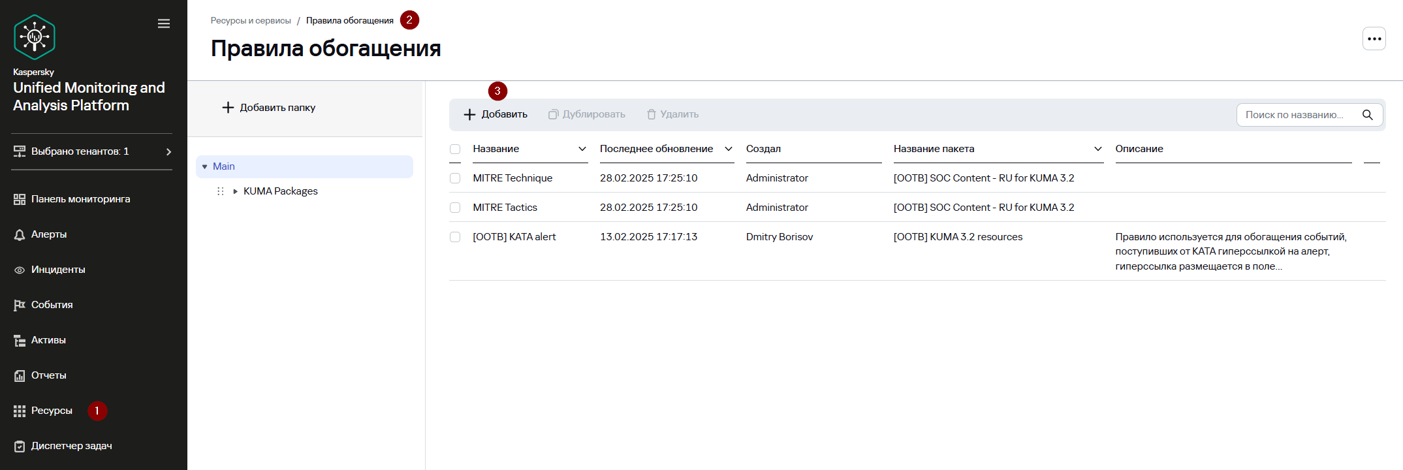Click Administrator in the MITRE Technique row

click(x=777, y=178)
